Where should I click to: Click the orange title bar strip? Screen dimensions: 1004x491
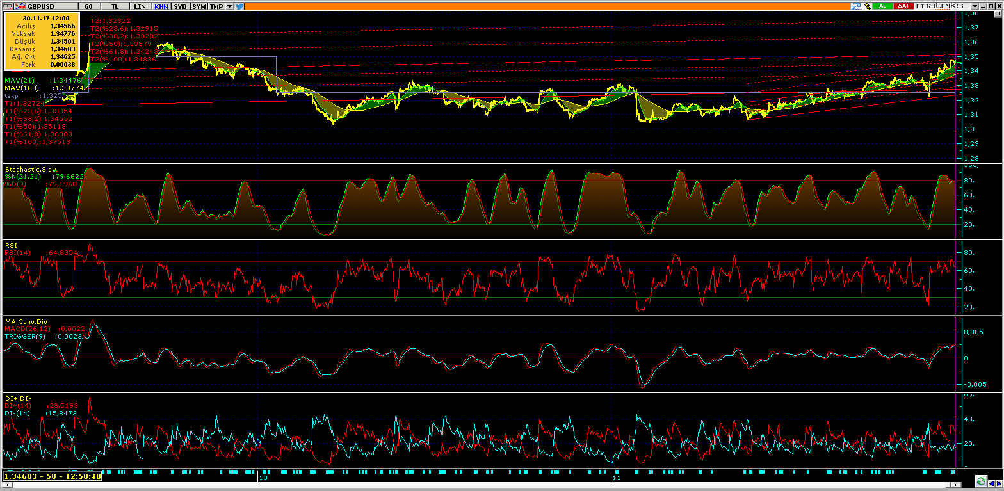[x=544, y=6]
